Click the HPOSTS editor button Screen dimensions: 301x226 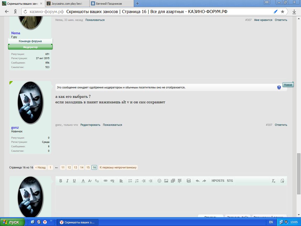[x=218, y=181]
